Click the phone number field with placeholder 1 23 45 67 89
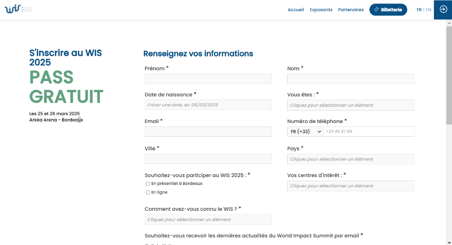452x245 pixels. tap(369, 131)
